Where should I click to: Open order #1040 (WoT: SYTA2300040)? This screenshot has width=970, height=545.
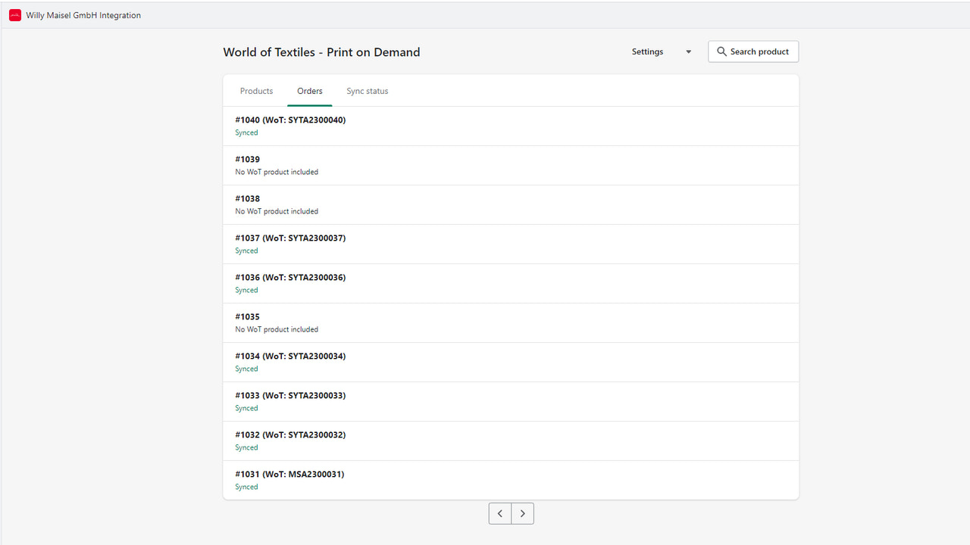point(511,126)
